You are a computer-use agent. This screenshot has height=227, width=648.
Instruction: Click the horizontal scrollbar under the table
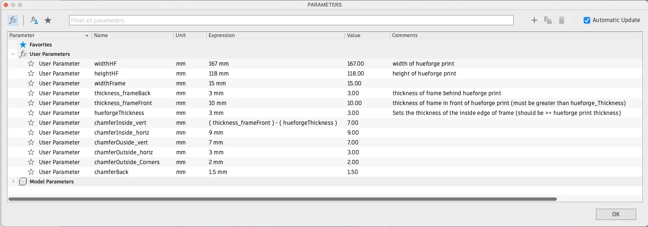pos(282,199)
